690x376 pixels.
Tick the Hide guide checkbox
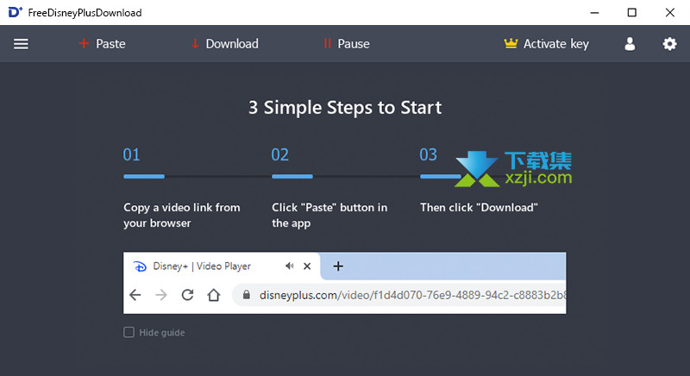pos(129,332)
